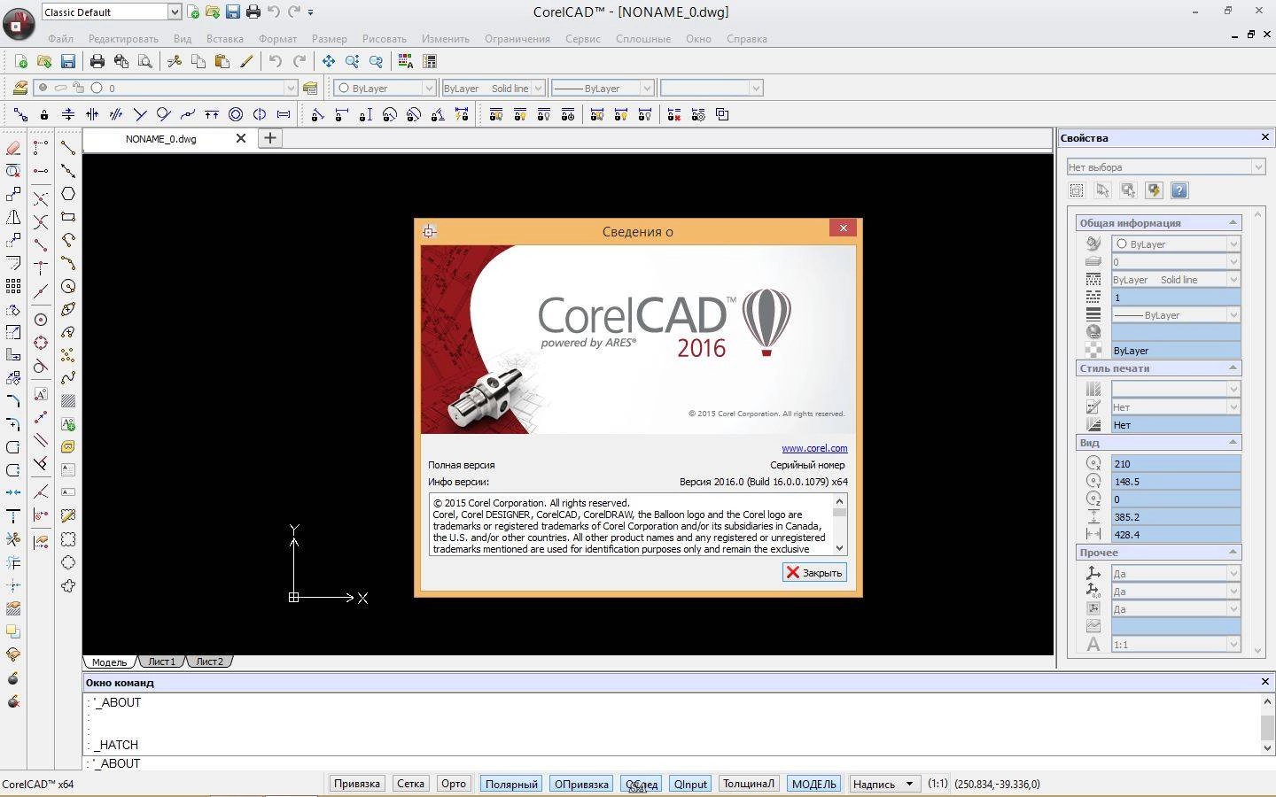Click the Print icon in the toolbar

click(x=97, y=61)
